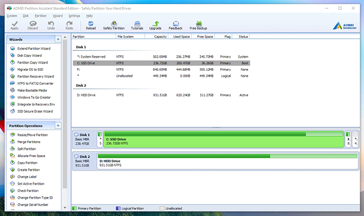Click the Discard toolbar icon

(33, 23)
